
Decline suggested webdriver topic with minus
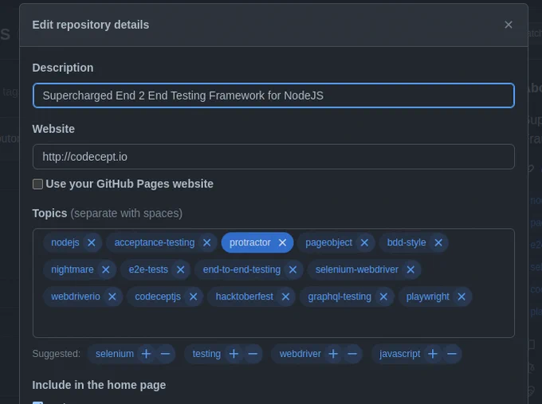pos(352,354)
